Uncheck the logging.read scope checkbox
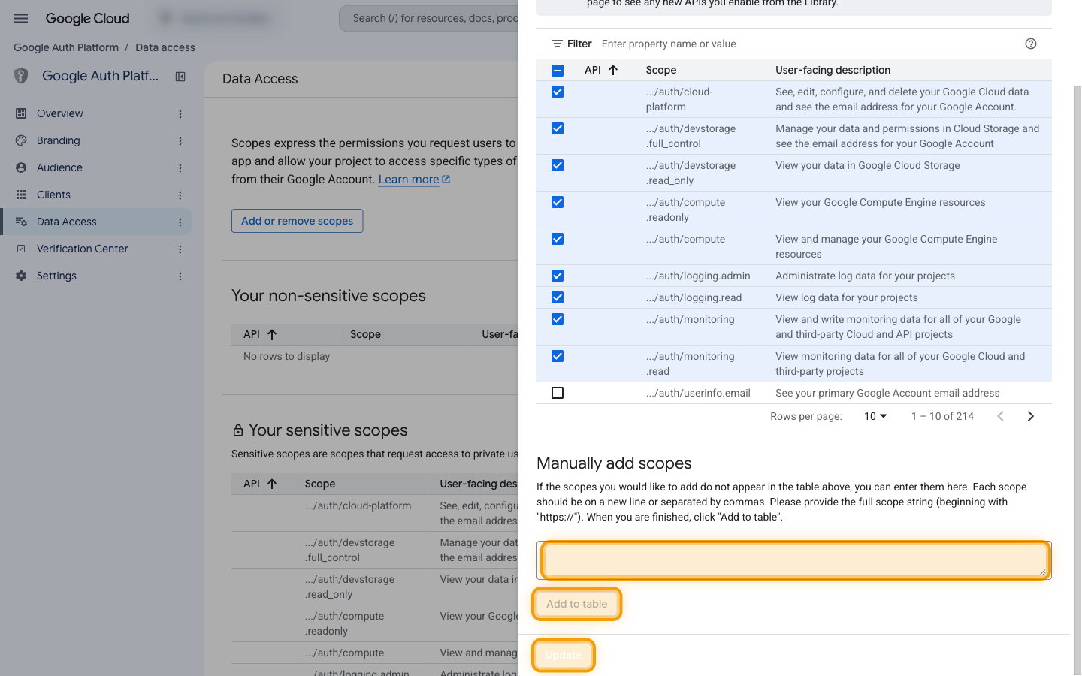1082x676 pixels. 558,297
